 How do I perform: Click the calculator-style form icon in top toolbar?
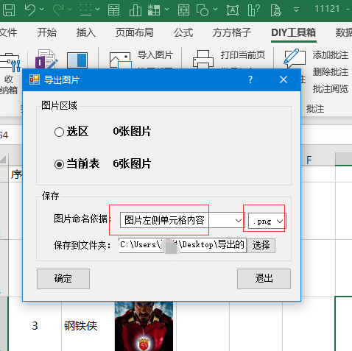click(114, 10)
